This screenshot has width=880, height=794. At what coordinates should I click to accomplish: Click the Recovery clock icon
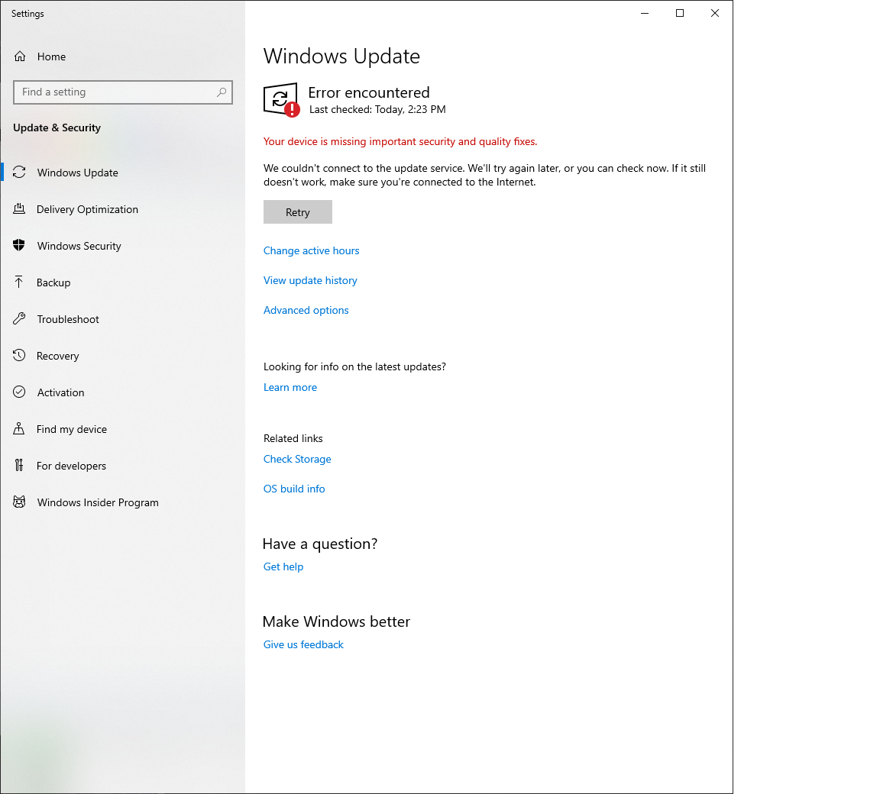tap(19, 355)
